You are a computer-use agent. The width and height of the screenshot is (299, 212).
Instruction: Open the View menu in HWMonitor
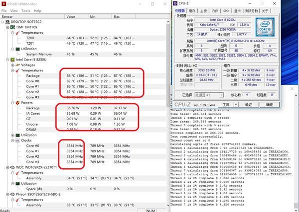coord(14,11)
